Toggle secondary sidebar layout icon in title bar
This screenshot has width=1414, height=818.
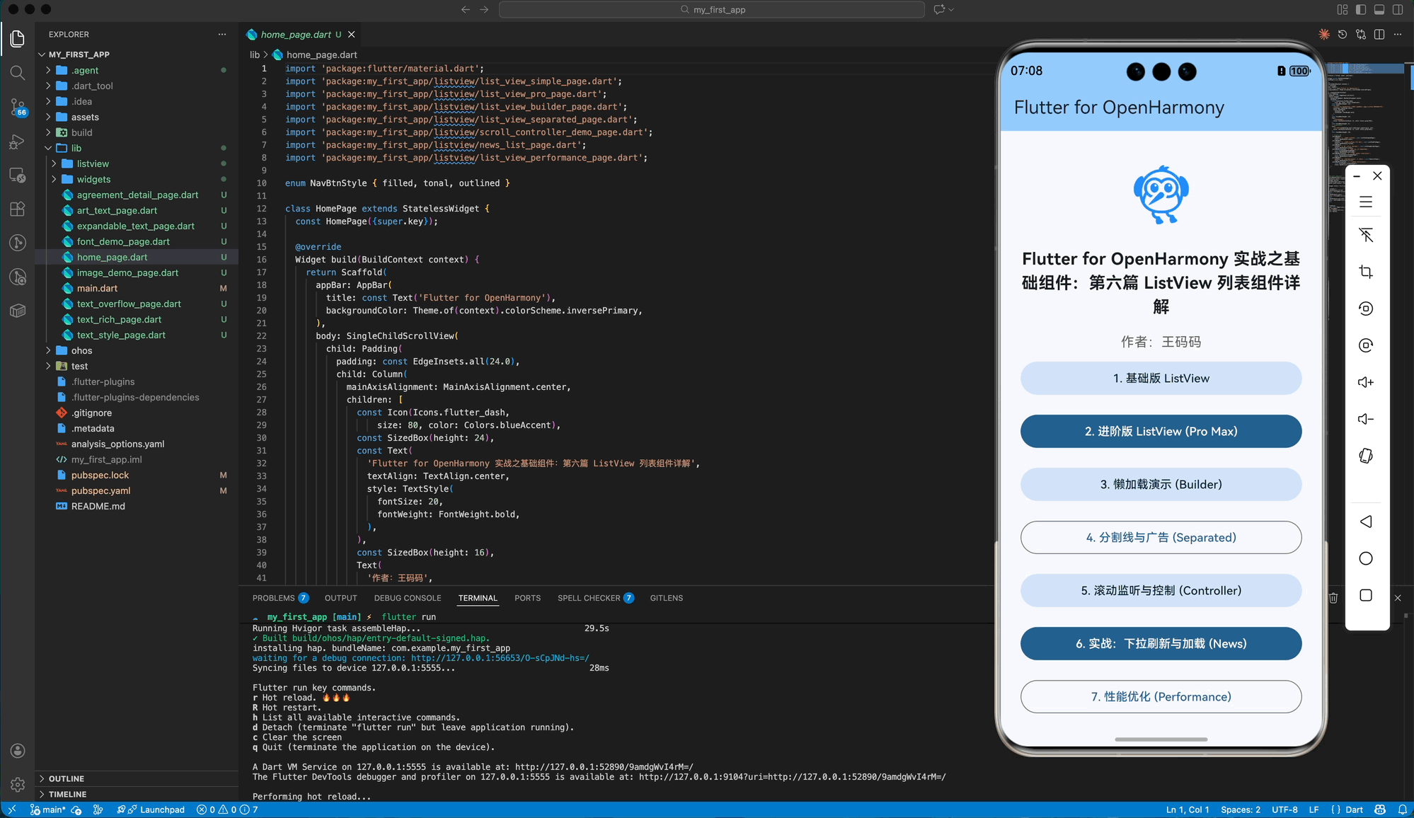coord(1398,10)
